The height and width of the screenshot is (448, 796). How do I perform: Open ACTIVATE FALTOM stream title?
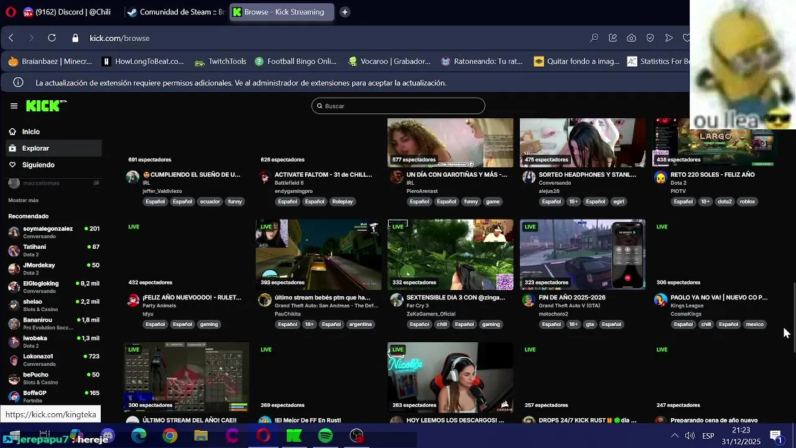(323, 175)
